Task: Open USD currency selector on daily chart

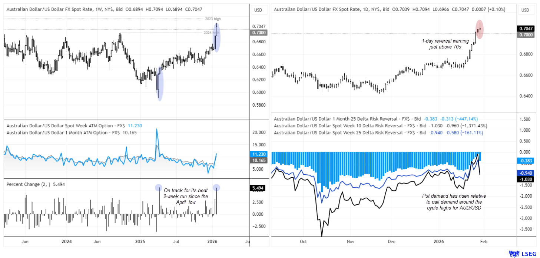Action: point(525,10)
